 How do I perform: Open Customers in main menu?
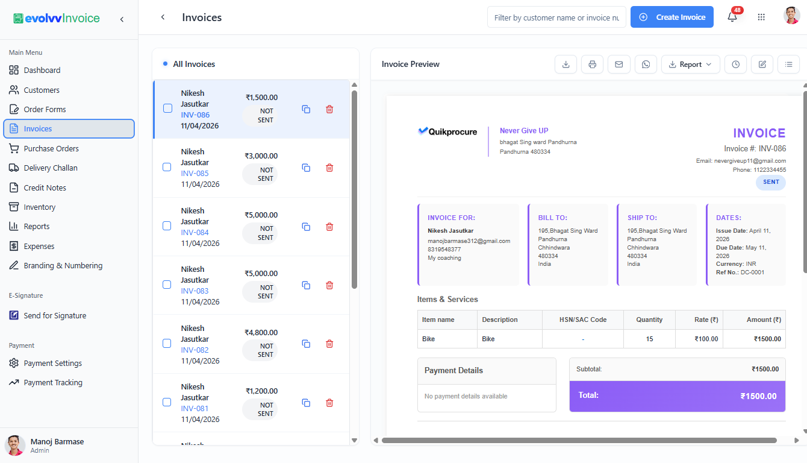pos(69,90)
